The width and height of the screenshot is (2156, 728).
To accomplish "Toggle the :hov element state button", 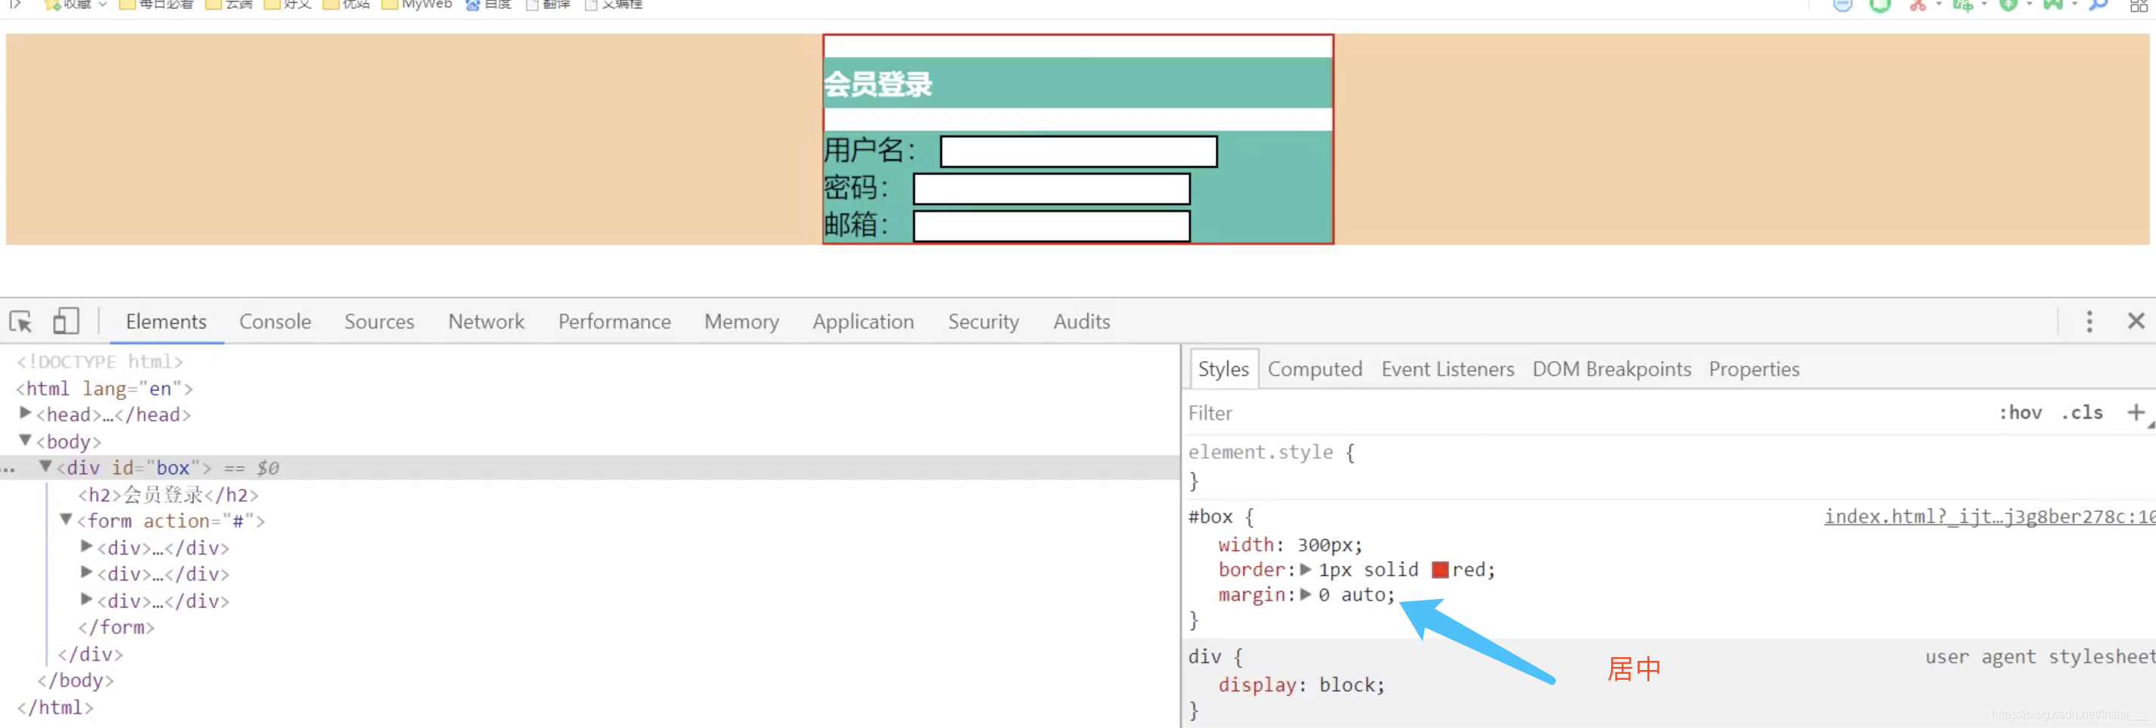I will pyautogui.click(x=2020, y=412).
